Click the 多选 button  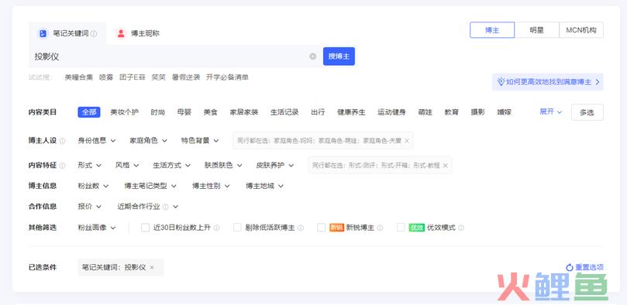[x=587, y=112]
